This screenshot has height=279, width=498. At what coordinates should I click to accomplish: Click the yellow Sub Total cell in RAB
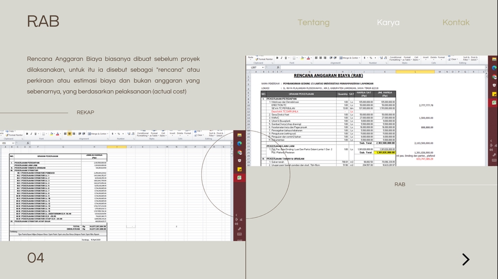click(x=384, y=153)
